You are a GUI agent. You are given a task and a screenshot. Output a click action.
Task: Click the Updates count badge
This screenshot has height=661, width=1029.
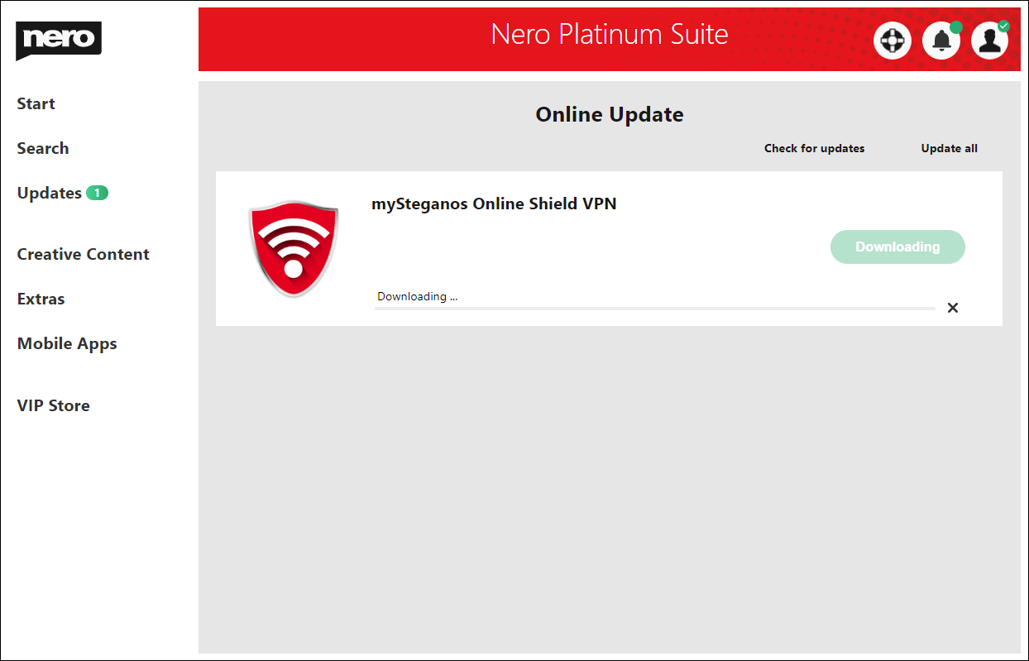pos(97,192)
